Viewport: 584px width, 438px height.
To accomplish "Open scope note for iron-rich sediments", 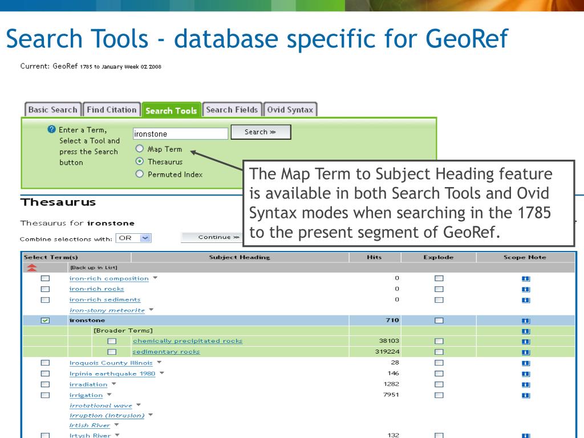I will click(525, 300).
